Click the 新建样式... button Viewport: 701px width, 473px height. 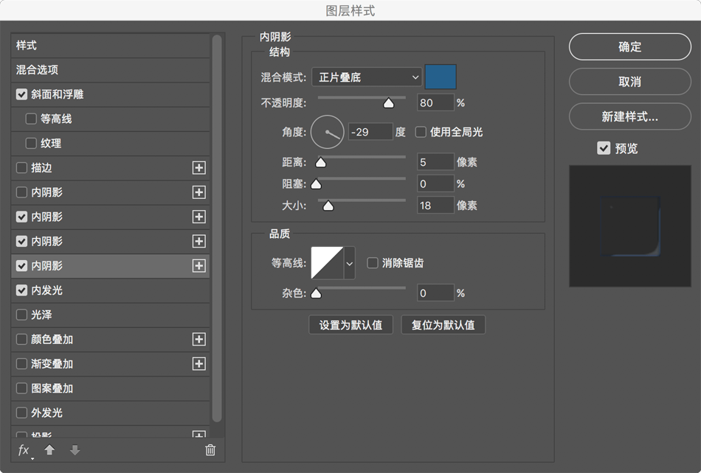point(630,116)
